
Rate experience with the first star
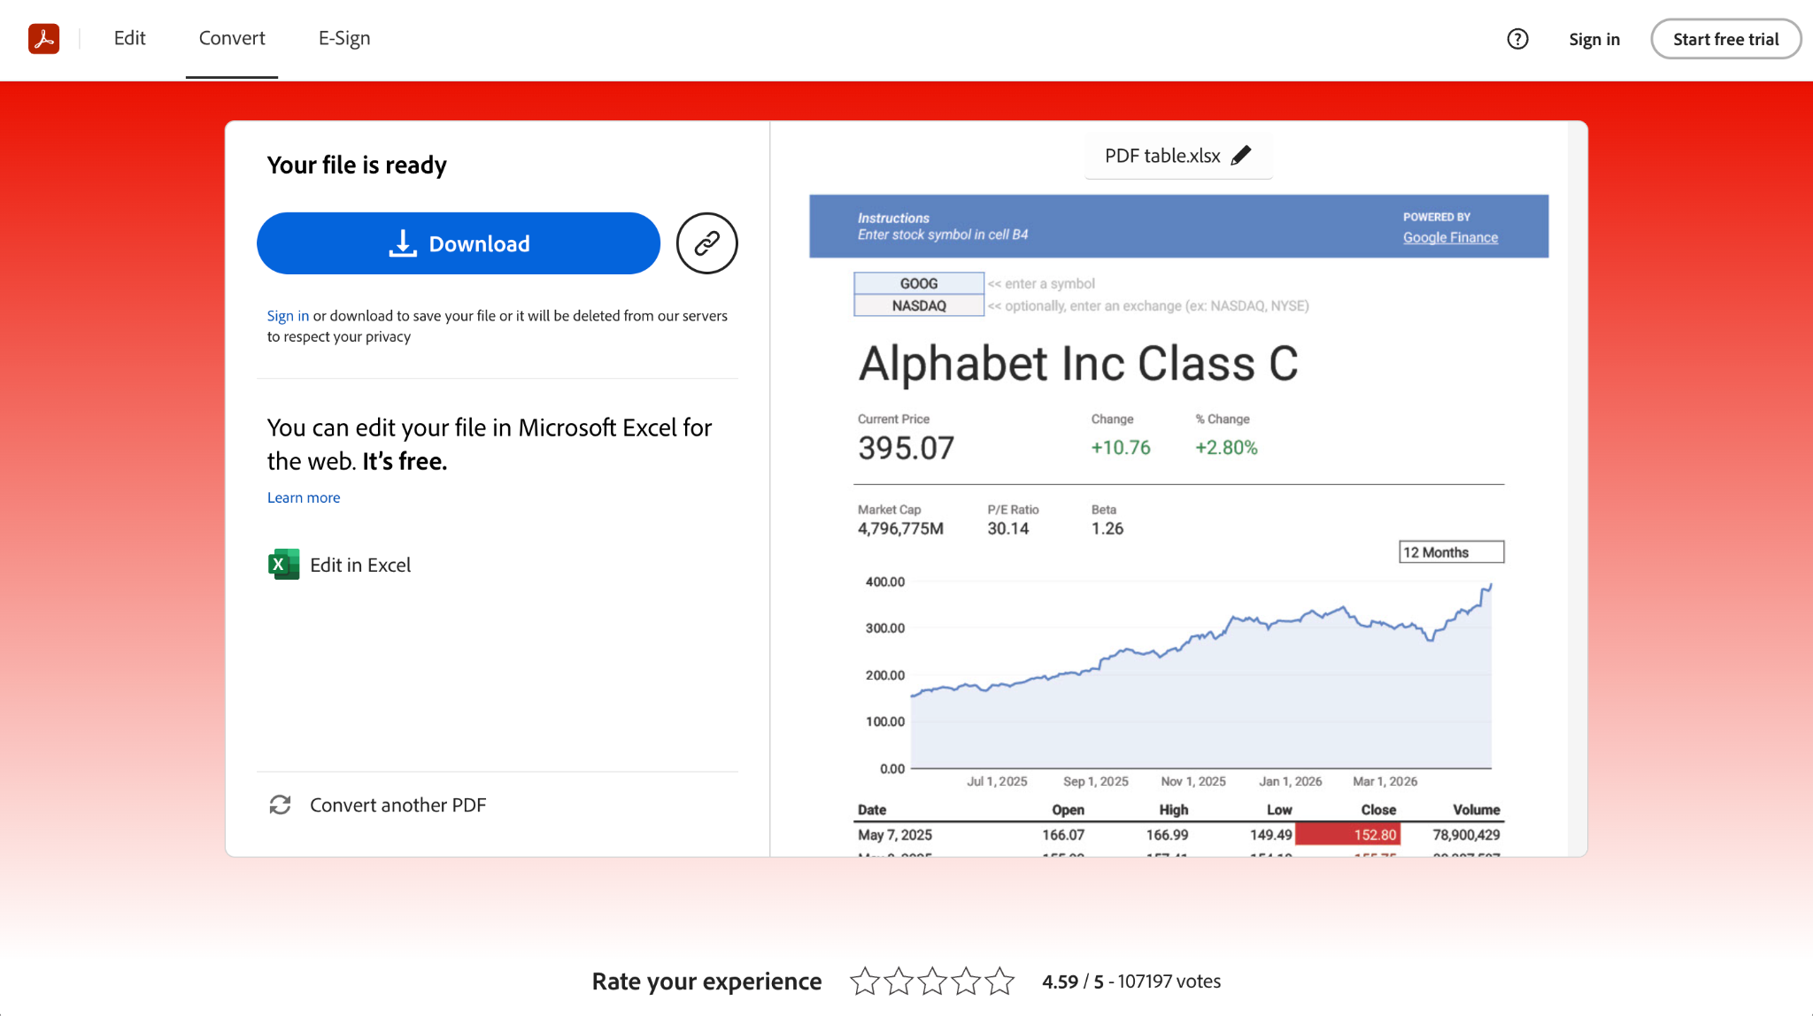pyautogui.click(x=865, y=981)
